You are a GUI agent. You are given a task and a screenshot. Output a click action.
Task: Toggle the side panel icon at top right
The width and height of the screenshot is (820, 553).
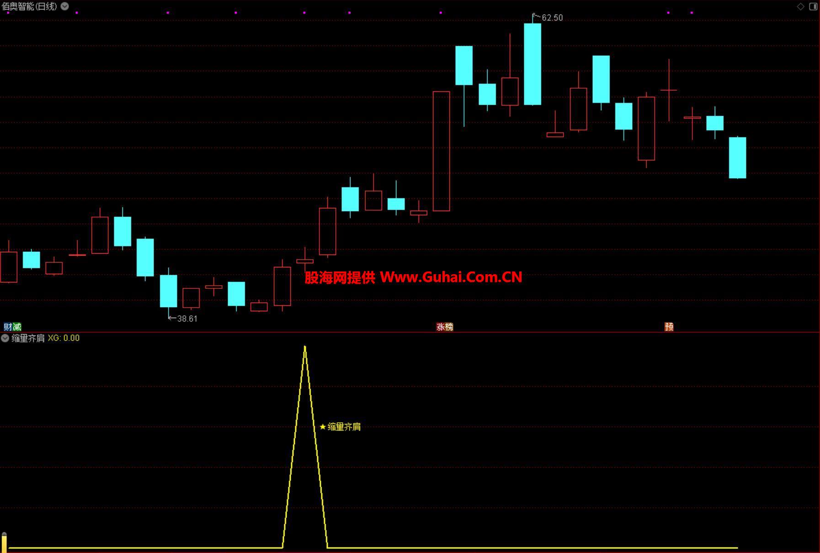(813, 6)
